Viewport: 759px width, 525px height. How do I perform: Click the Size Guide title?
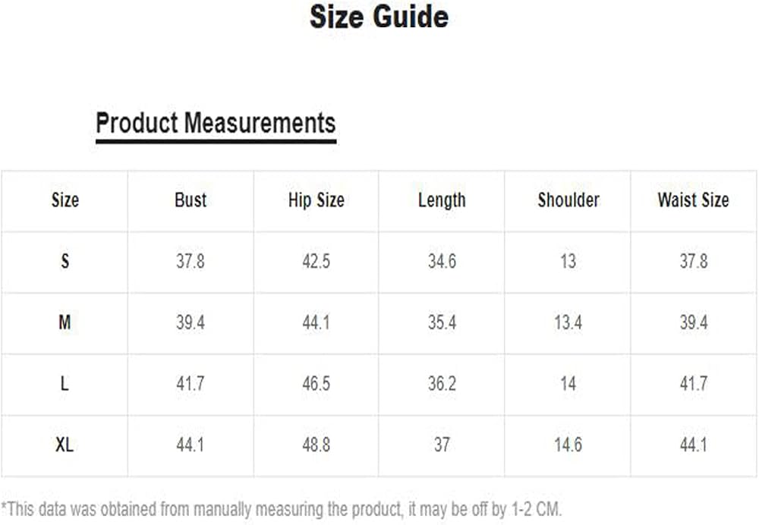pyautogui.click(x=379, y=17)
